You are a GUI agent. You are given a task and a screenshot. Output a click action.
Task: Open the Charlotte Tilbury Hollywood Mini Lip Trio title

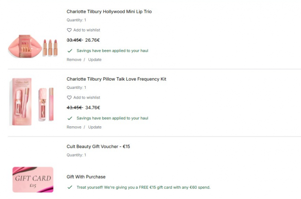click(109, 12)
